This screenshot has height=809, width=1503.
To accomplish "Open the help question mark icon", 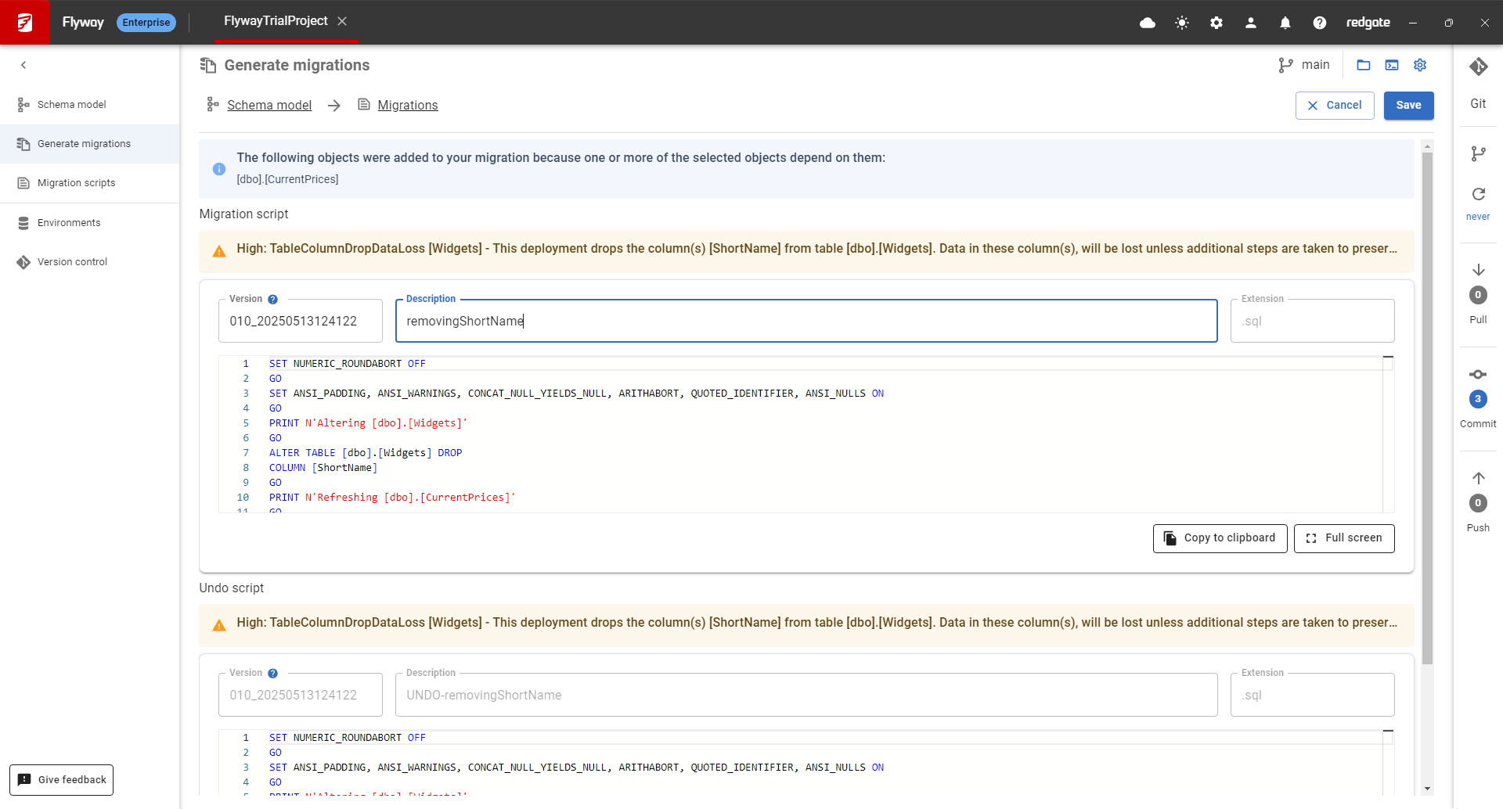I will click(1320, 23).
